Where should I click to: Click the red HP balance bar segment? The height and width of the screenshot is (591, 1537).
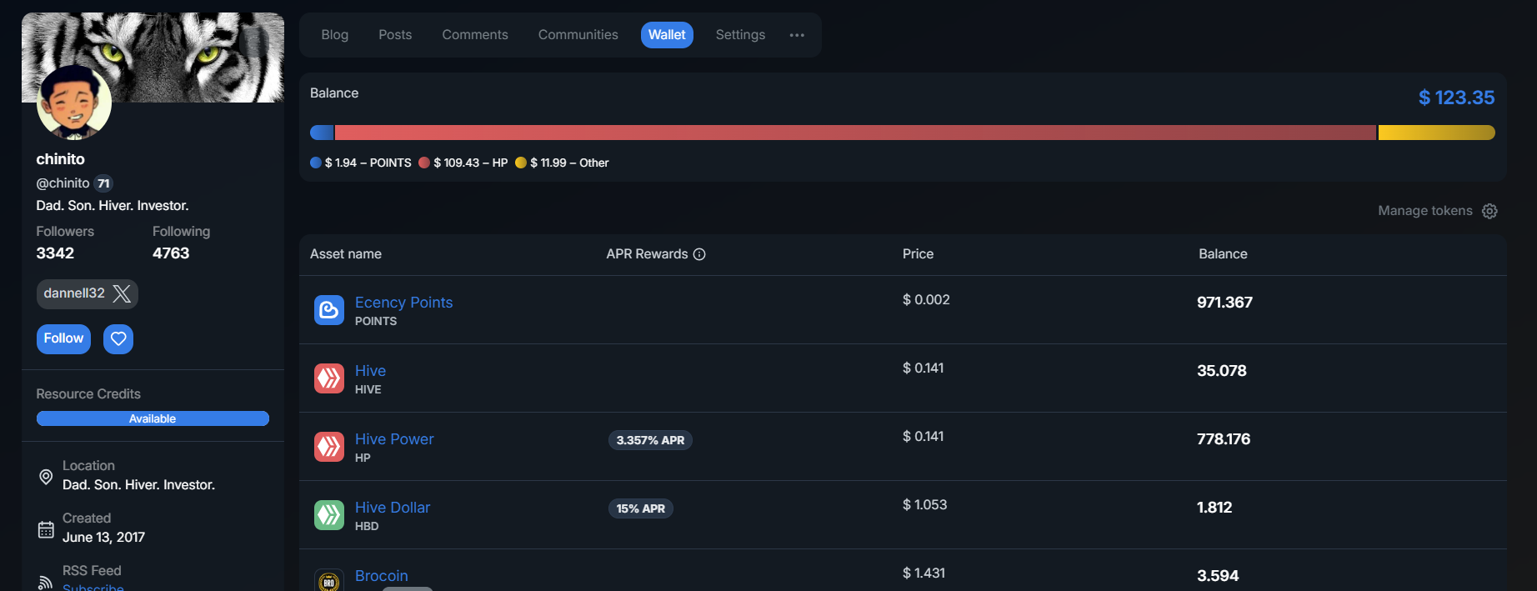pos(854,133)
